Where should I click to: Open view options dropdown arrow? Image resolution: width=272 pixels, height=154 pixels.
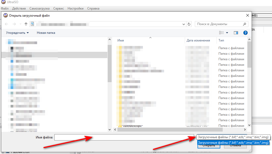pyautogui.click(x=227, y=33)
